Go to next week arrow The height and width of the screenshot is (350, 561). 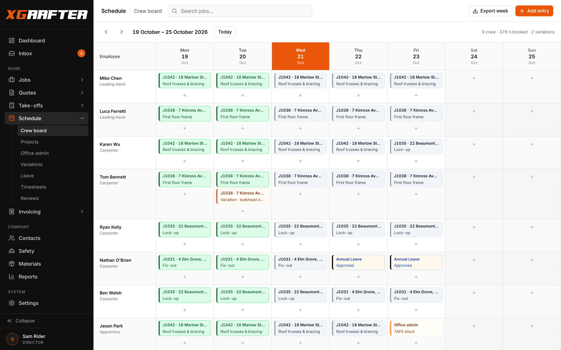(x=121, y=32)
